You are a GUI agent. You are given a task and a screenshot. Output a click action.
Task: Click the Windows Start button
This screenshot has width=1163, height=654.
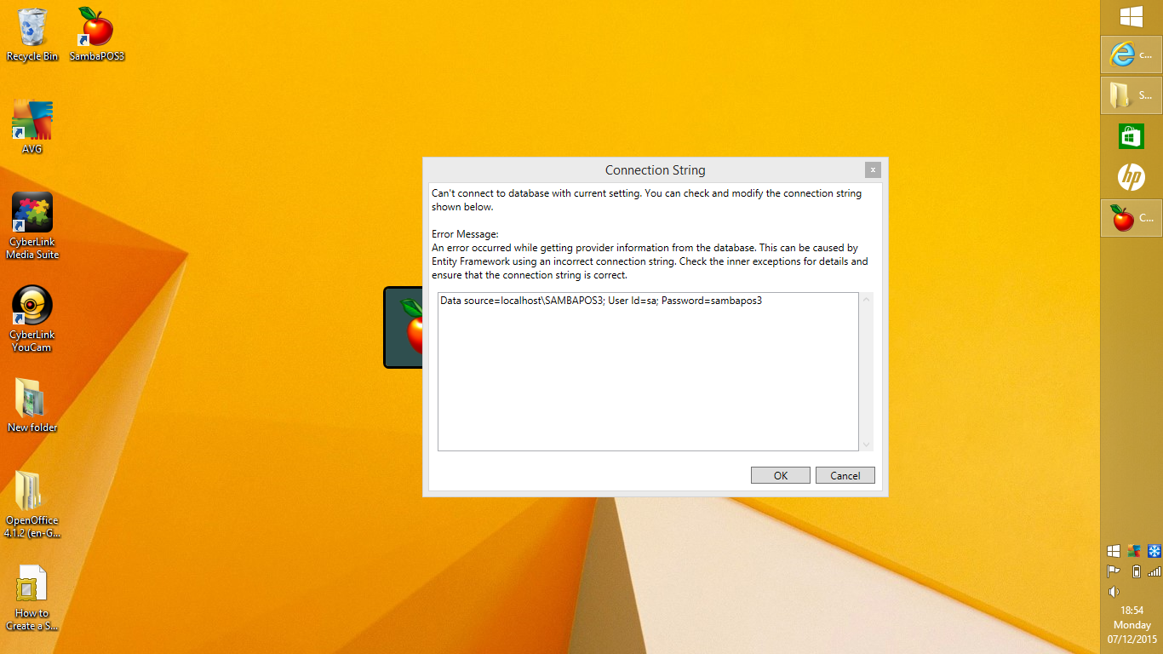point(1131,16)
